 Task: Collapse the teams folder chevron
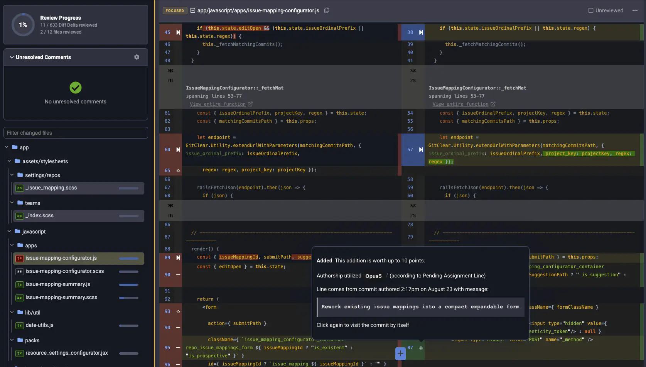coord(12,203)
